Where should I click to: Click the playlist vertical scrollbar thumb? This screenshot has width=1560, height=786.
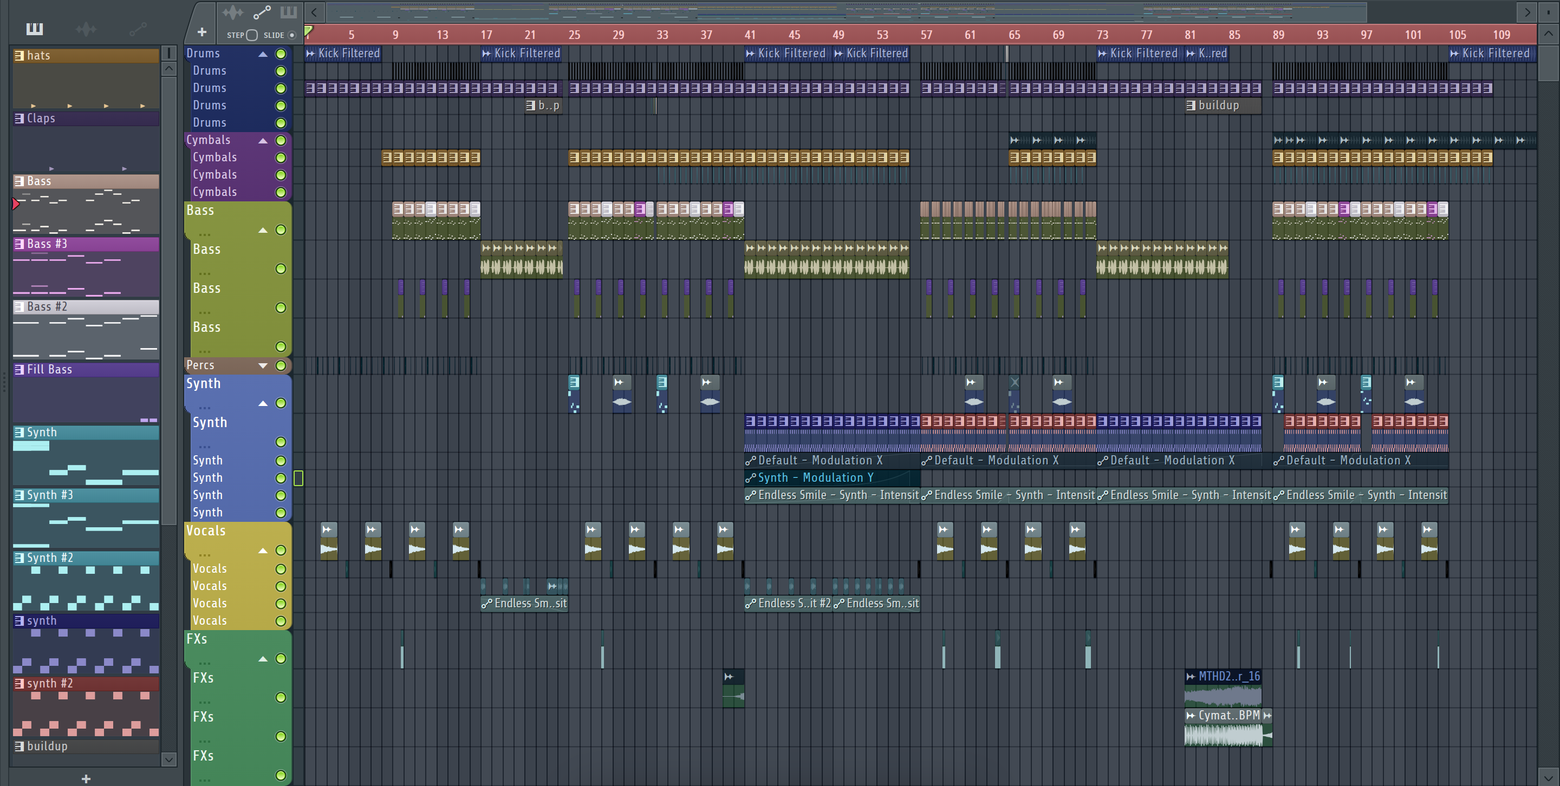coord(1549,62)
